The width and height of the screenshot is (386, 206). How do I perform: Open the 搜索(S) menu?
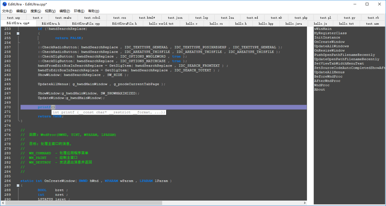[36, 11]
